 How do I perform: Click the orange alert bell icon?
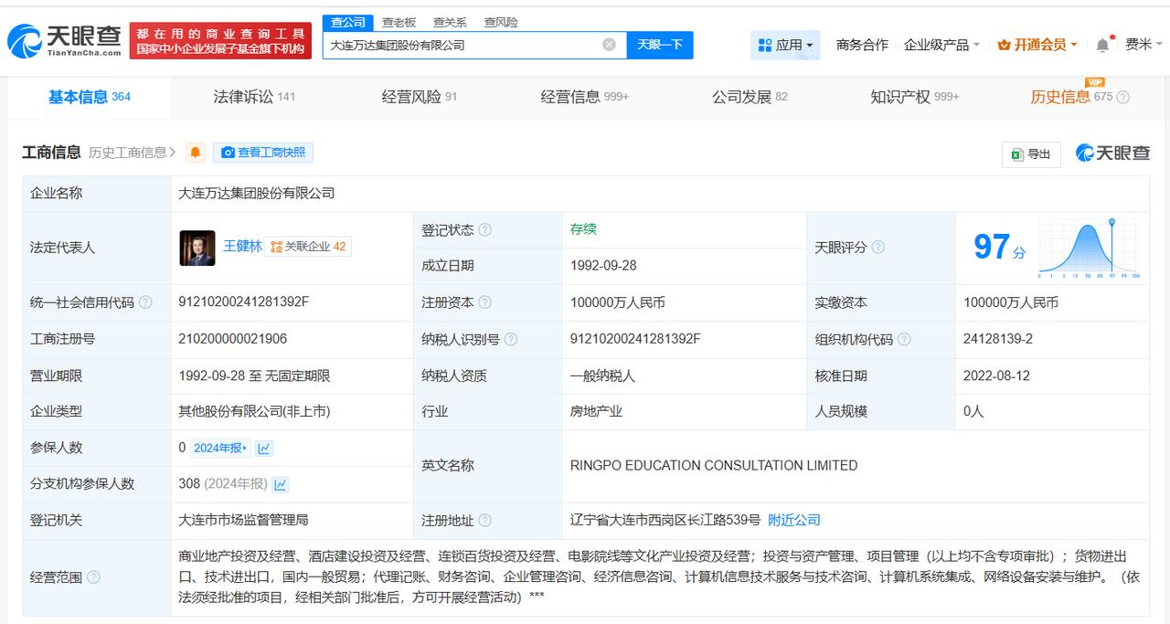click(x=195, y=153)
